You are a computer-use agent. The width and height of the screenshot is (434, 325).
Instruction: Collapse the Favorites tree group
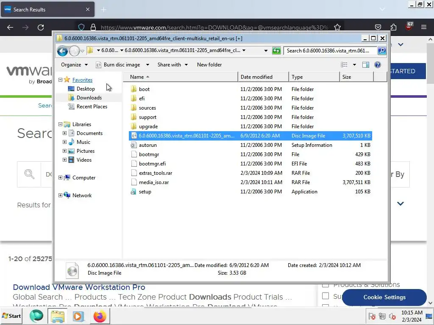coord(60,80)
